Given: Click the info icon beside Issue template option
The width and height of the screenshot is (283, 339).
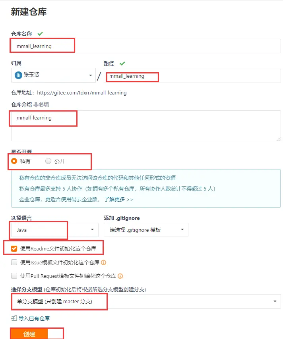Looking at the screenshot, I should click(103, 262).
